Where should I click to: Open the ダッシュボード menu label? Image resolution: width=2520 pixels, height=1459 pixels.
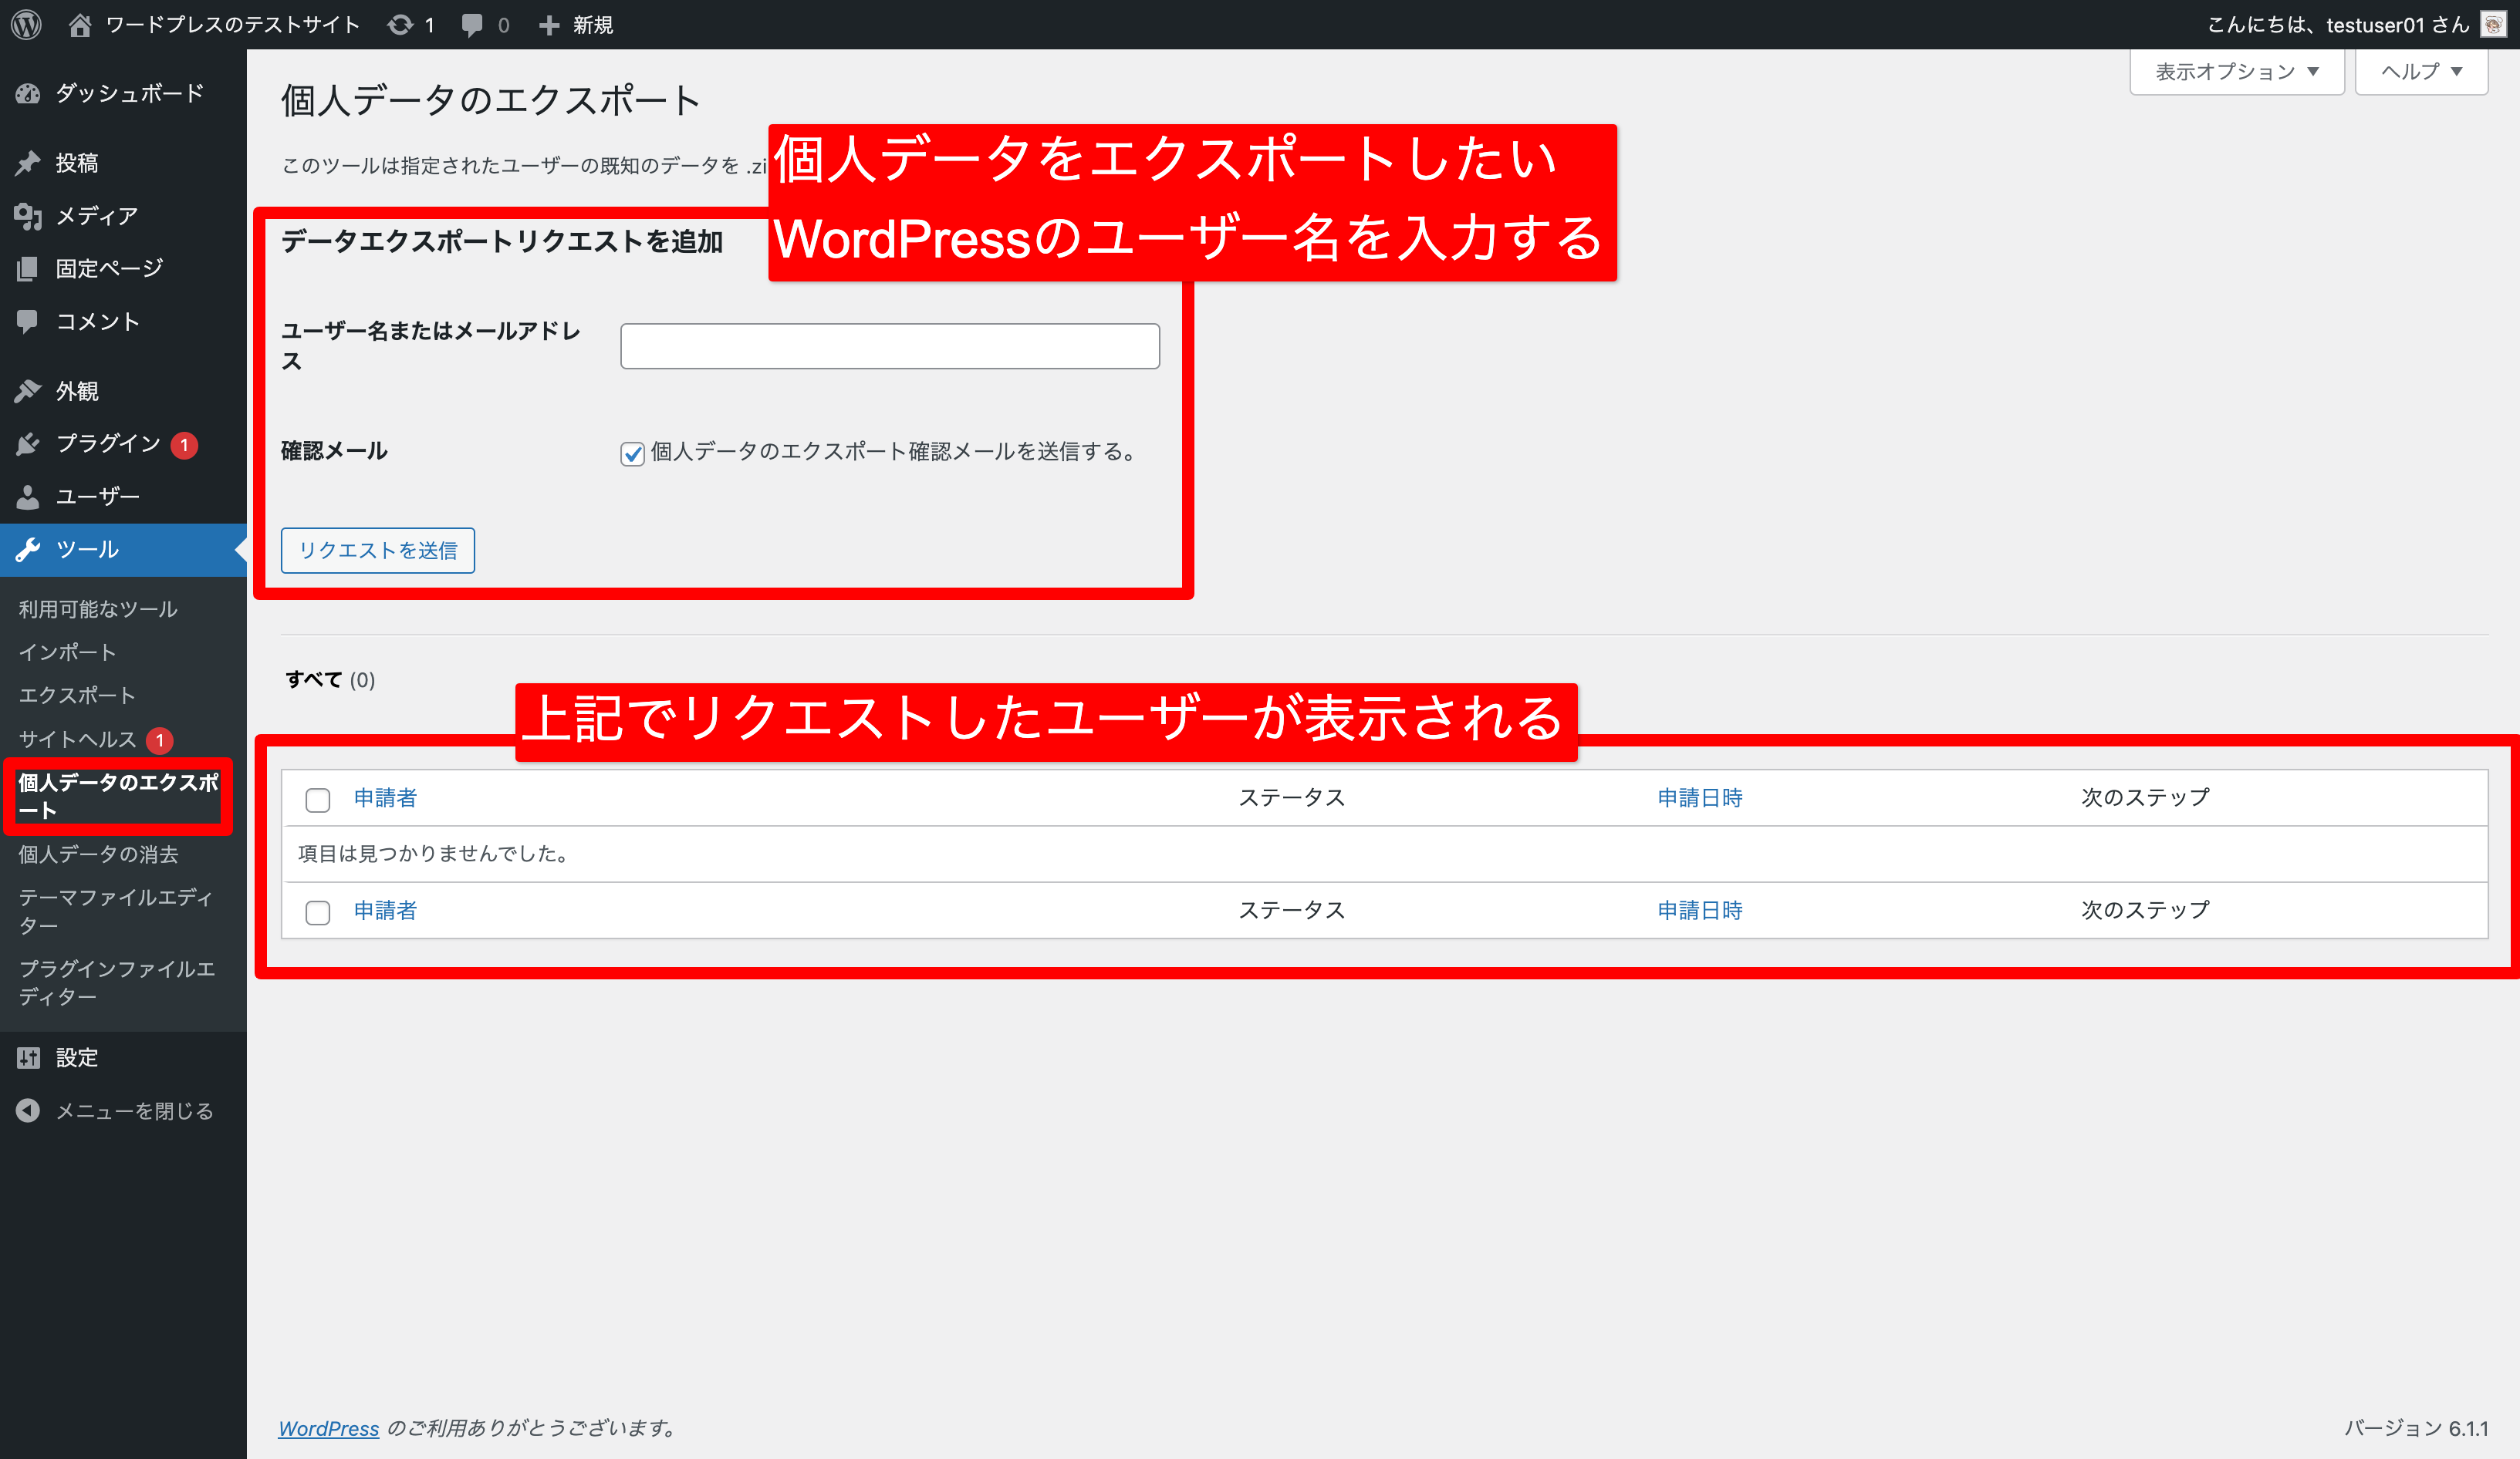130,93
